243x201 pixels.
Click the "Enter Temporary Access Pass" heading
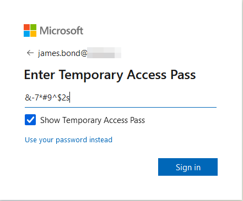(110, 75)
